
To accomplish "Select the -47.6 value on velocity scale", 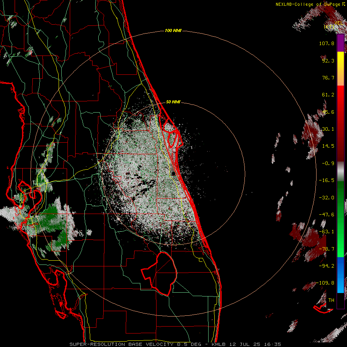I will point(327,215).
